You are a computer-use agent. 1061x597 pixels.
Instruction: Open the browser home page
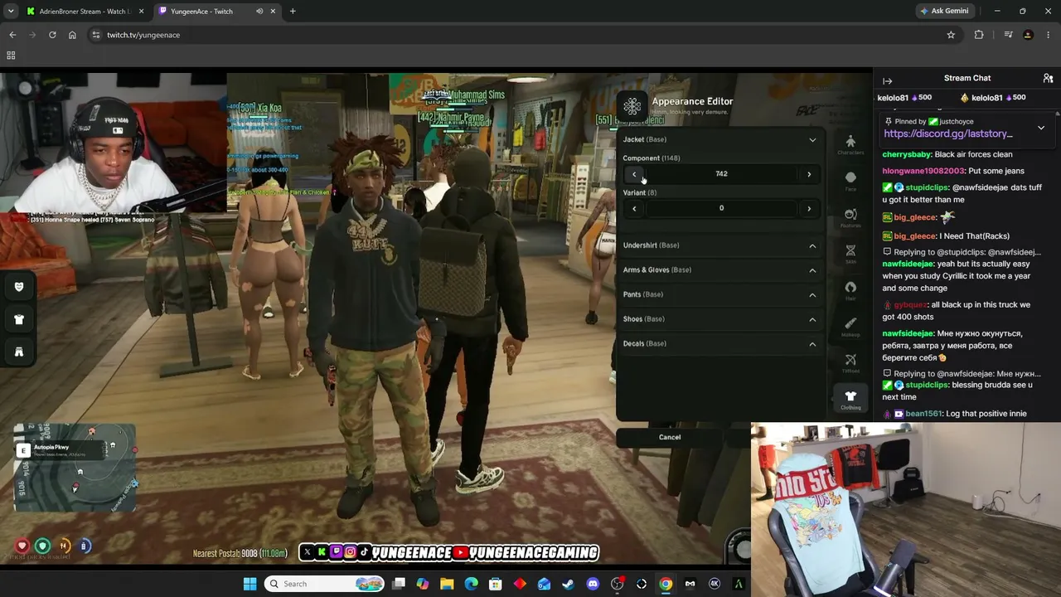72,35
